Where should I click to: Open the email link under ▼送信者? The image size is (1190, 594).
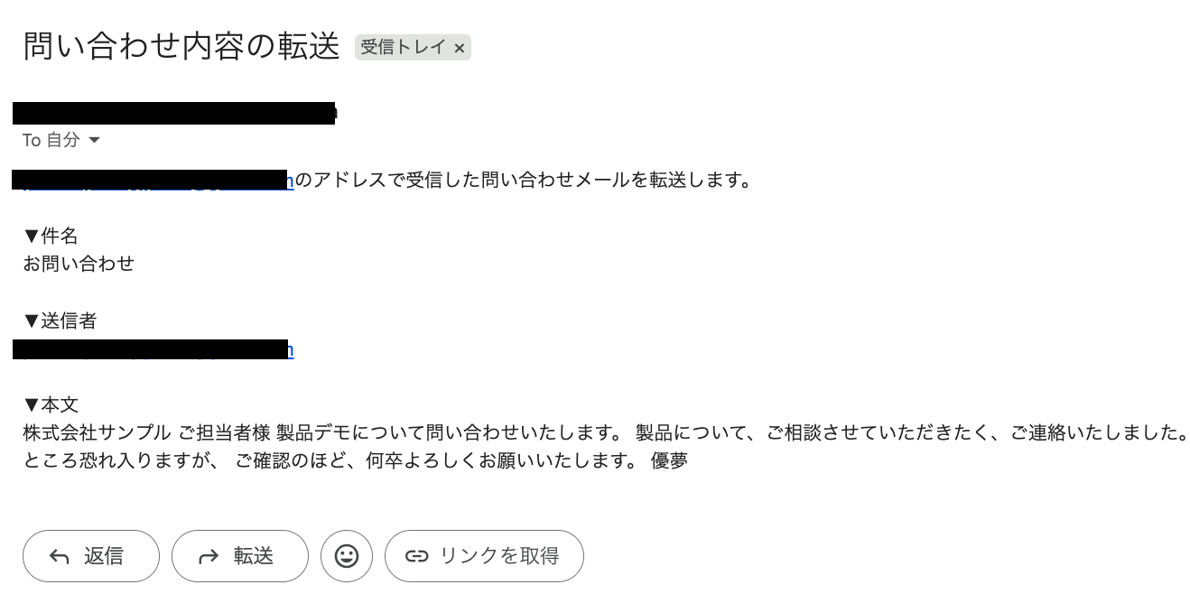153,350
